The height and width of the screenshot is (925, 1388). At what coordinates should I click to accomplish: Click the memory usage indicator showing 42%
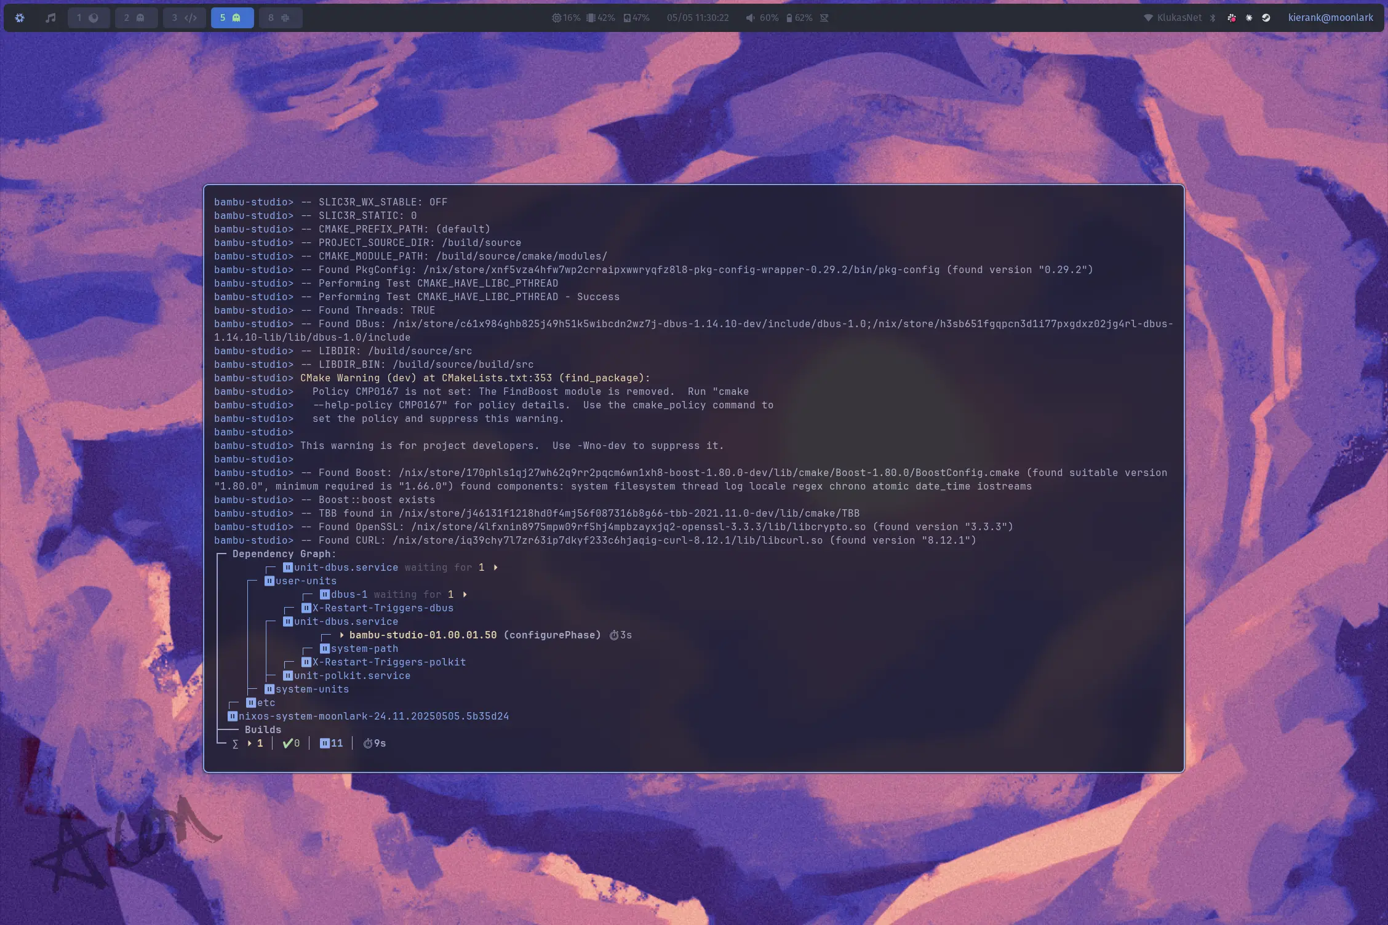coord(600,18)
